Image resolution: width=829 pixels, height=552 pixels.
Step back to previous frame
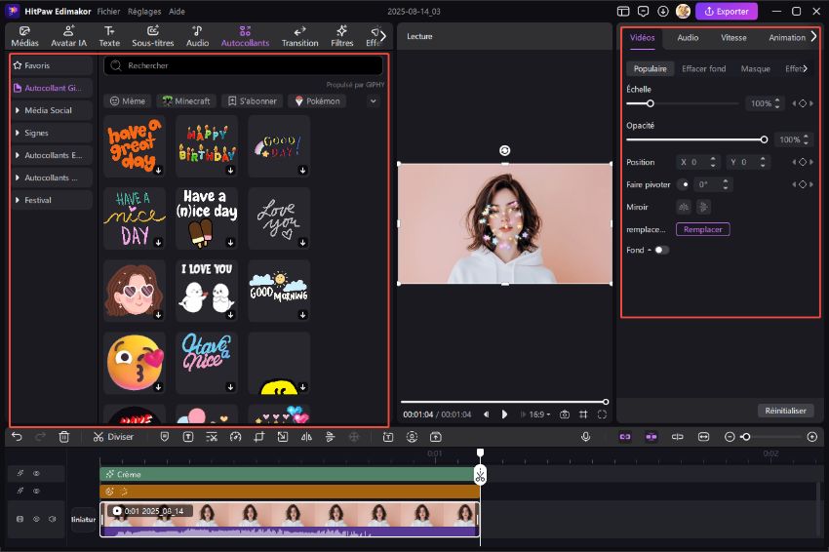[487, 414]
